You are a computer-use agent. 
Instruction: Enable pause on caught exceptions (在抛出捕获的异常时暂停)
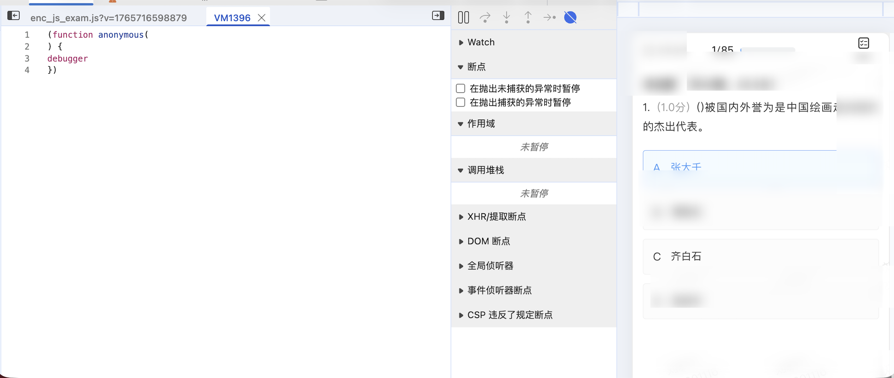461,103
